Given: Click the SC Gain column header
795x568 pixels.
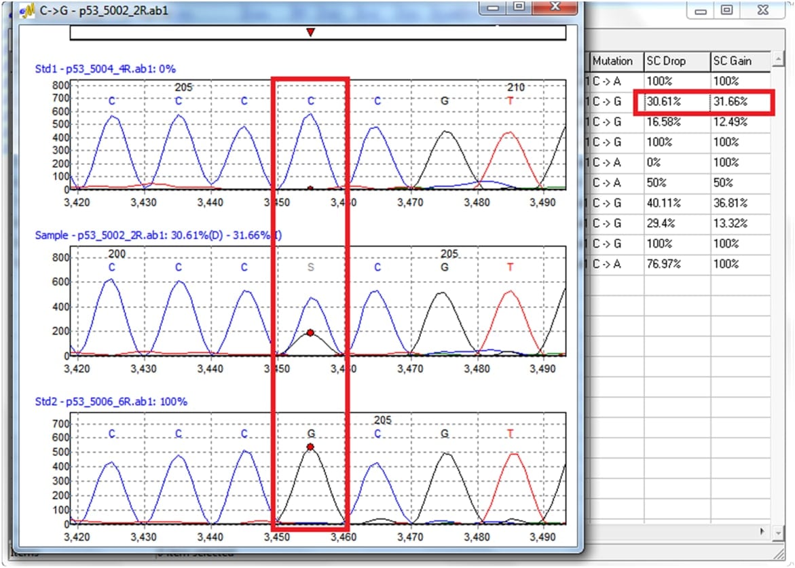Looking at the screenshot, I should [739, 61].
